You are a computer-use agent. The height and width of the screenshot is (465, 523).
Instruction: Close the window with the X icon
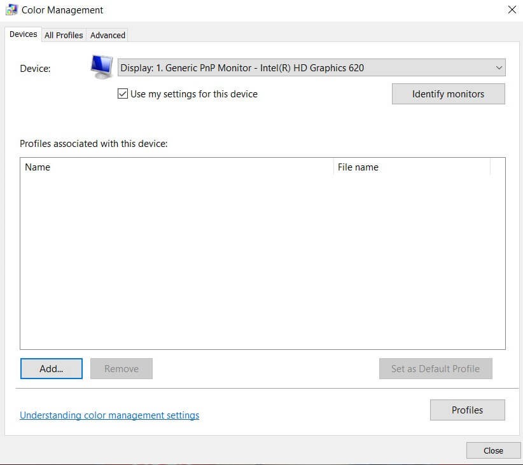512,10
